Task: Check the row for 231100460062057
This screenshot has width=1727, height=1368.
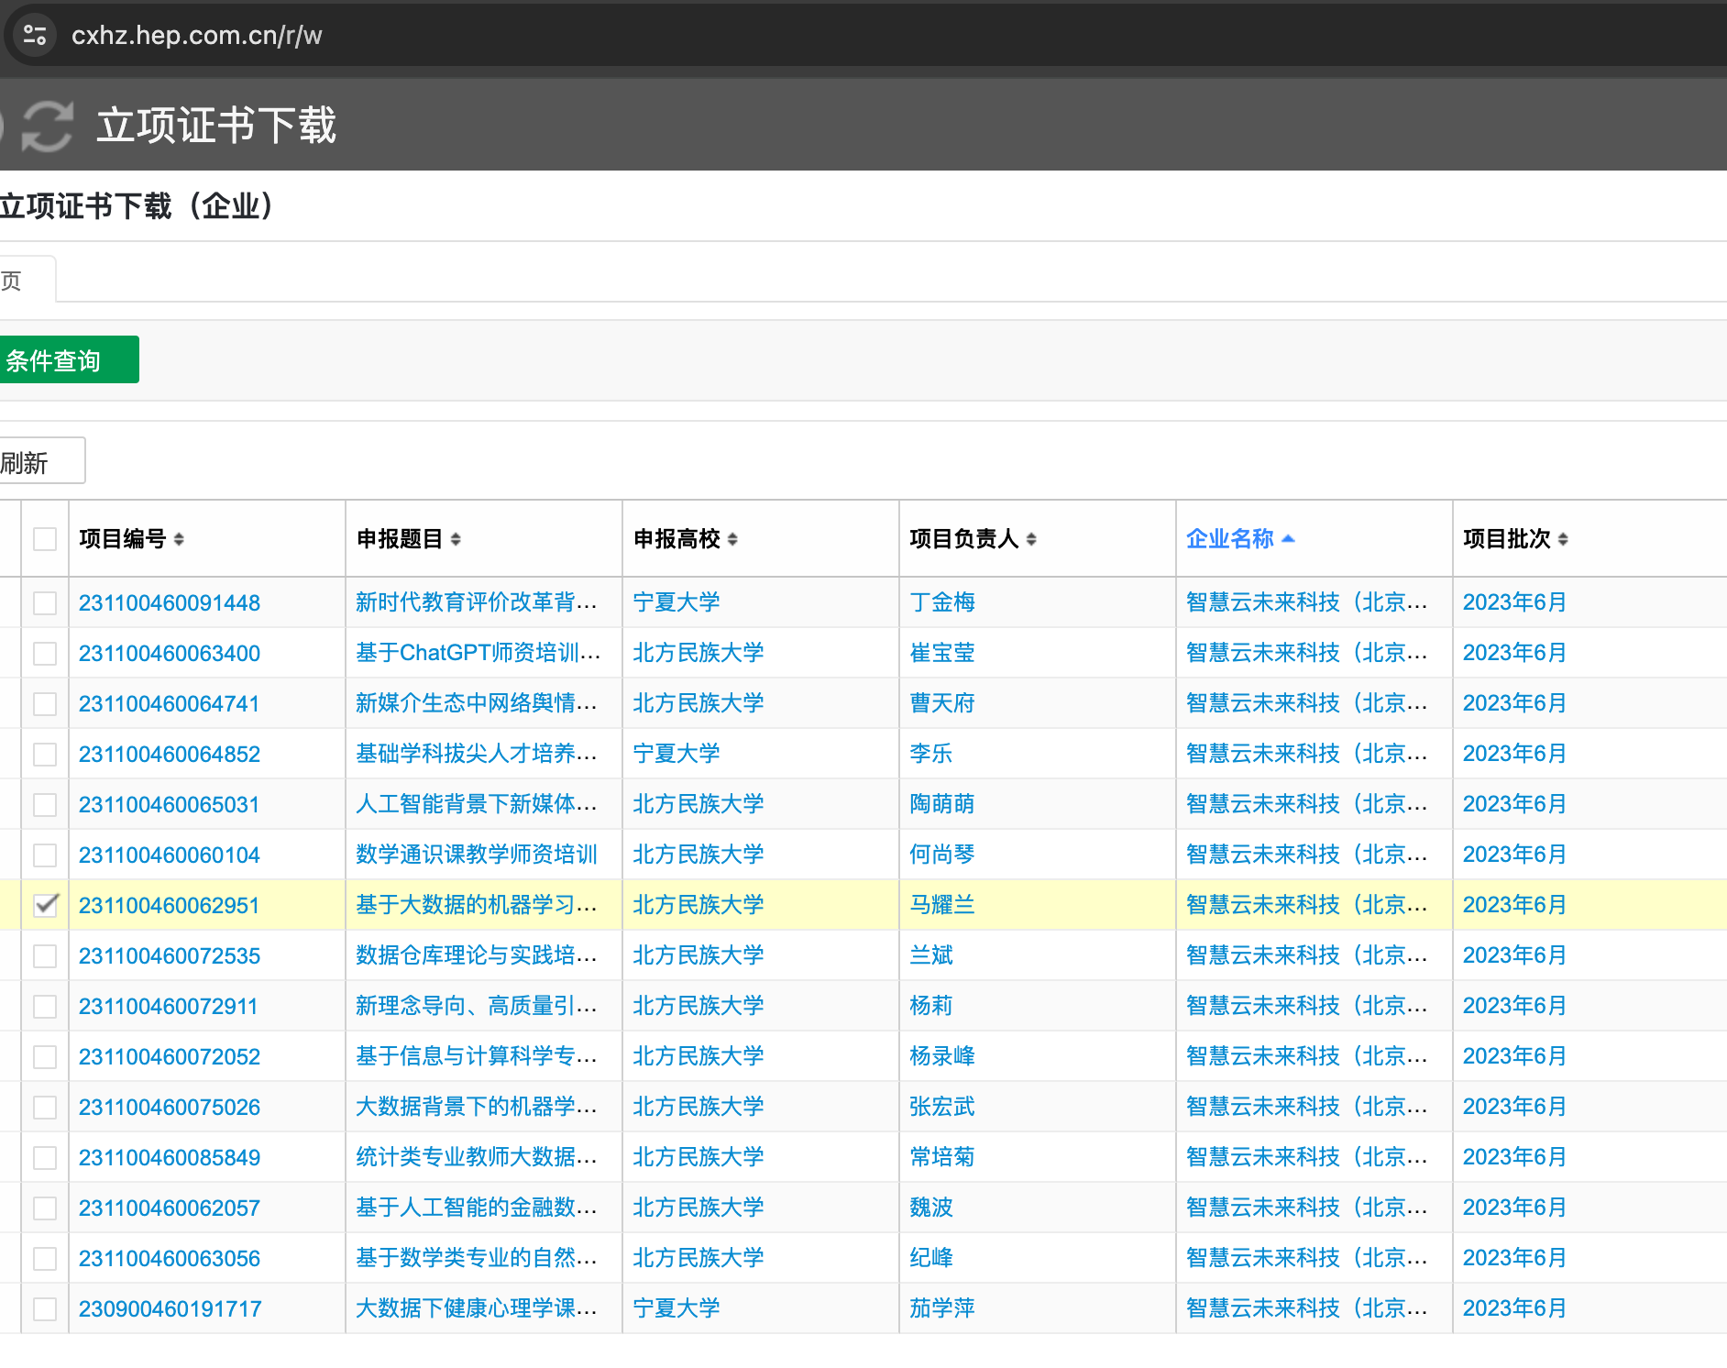Action: (45, 1208)
